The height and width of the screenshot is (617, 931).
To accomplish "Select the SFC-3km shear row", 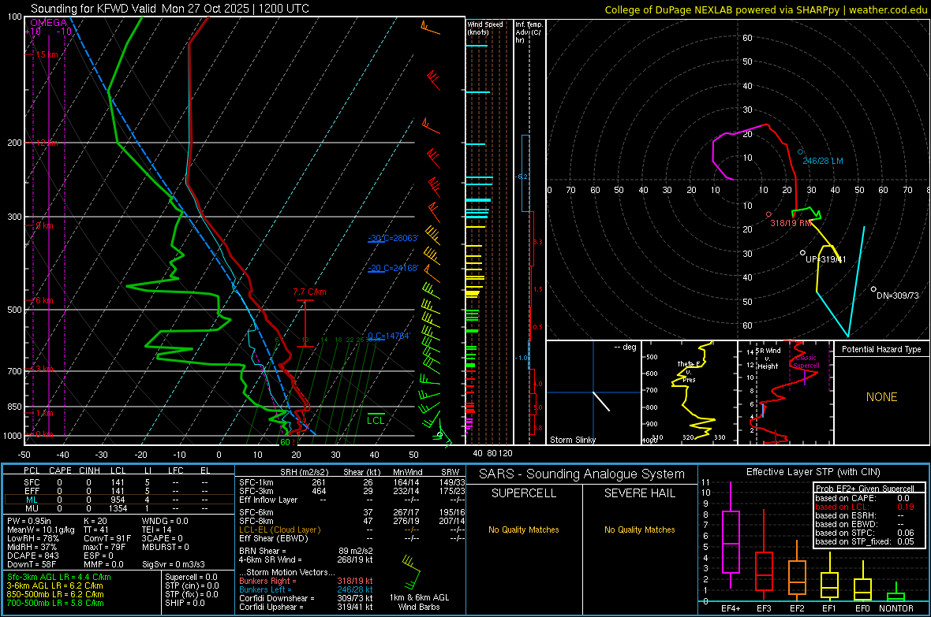I will tap(352, 491).
